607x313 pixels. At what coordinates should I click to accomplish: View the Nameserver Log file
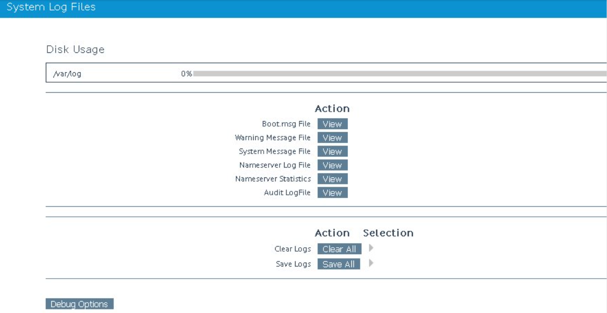pos(333,165)
